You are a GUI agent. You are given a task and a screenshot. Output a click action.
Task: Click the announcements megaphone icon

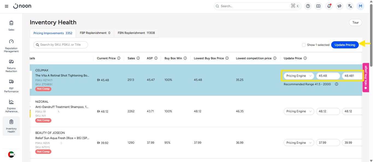click(339, 6)
